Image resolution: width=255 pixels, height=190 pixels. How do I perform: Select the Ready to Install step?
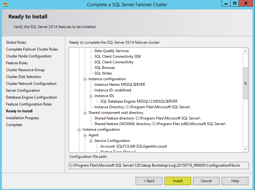tap(19, 111)
